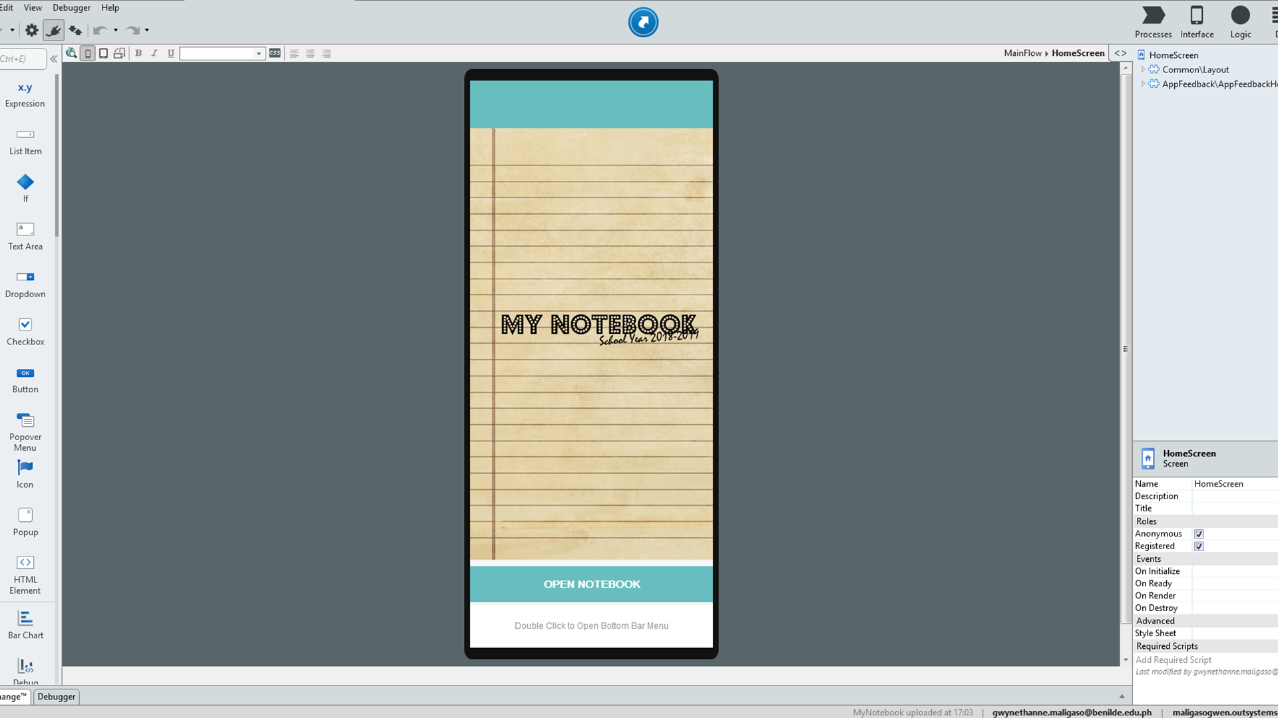
Task: Switch to the Debugger bottom tab
Action: (x=56, y=697)
